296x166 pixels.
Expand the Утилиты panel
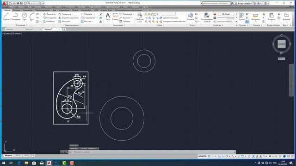pyautogui.click(x=258, y=25)
